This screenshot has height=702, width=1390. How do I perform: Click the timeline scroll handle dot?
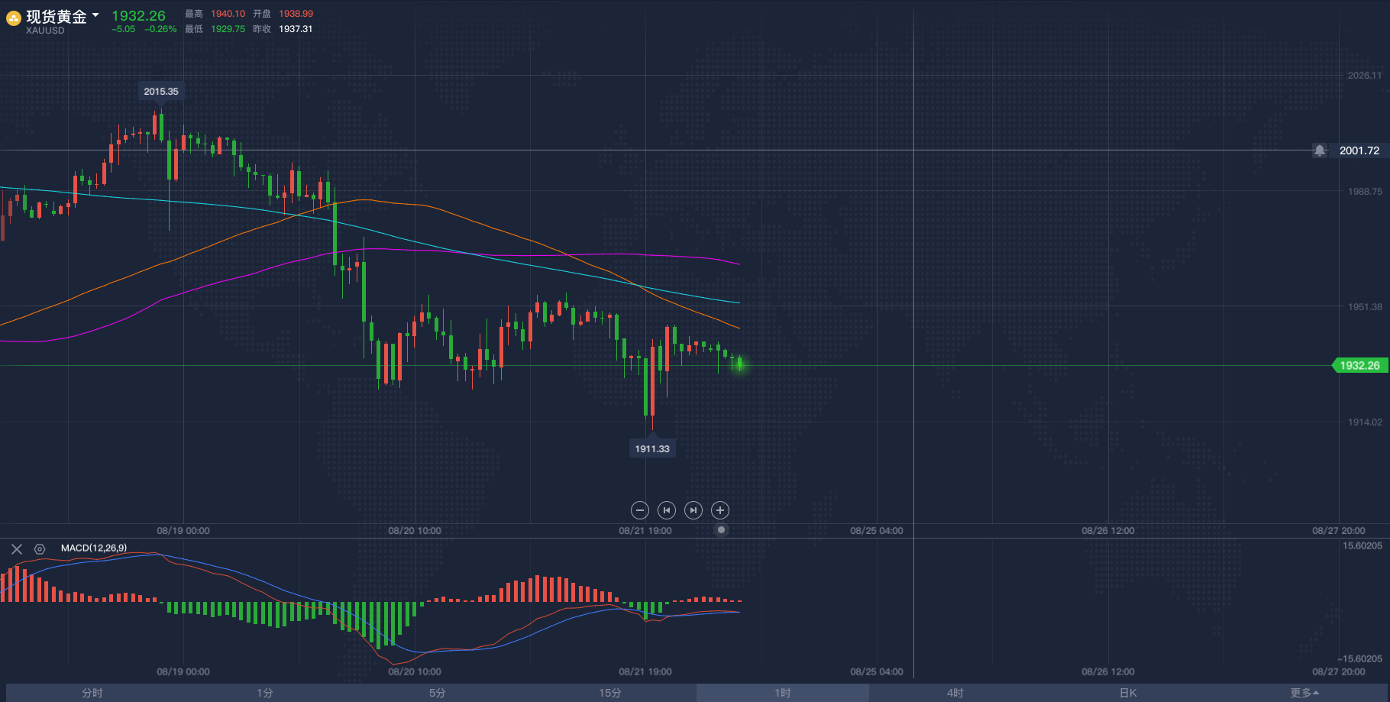click(721, 529)
